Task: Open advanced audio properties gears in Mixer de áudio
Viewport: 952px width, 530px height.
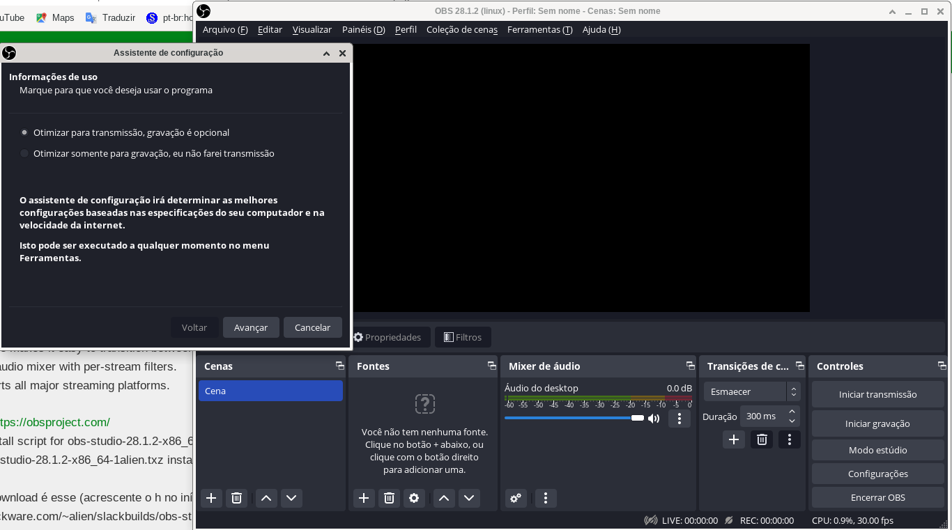Action: pyautogui.click(x=516, y=498)
